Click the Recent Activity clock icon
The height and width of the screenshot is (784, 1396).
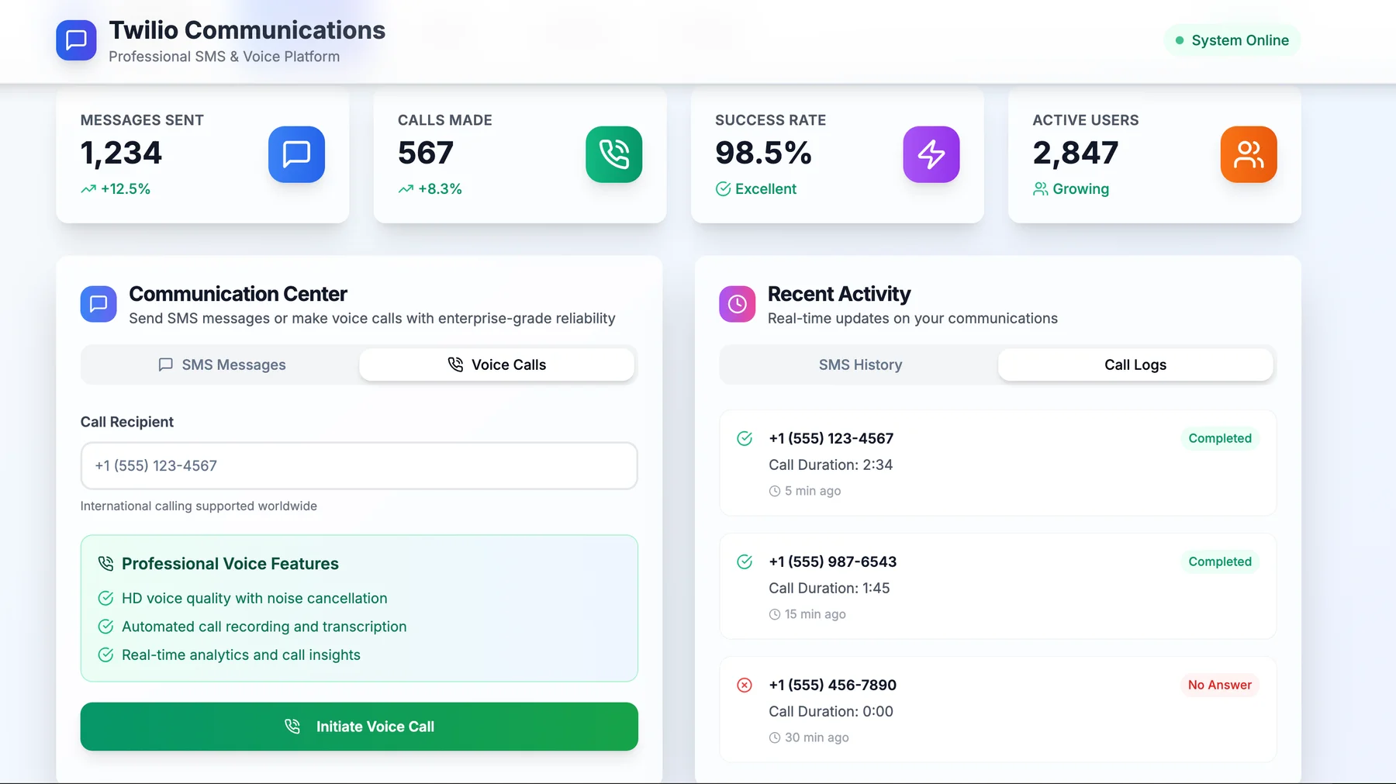[737, 304]
